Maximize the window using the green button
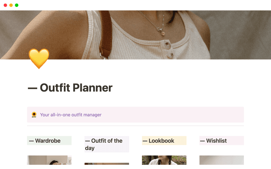 [x=17, y=5]
